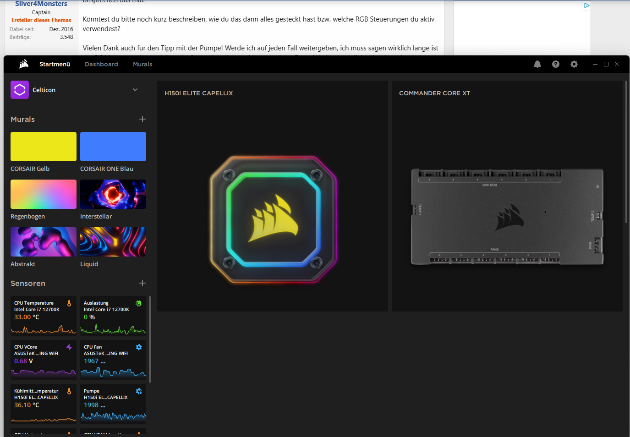Select the Liquid mural thumbnail

coord(113,242)
